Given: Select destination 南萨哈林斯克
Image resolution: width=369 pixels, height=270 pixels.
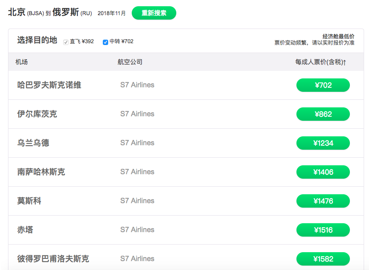Looking at the screenshot, I should 41,172.
